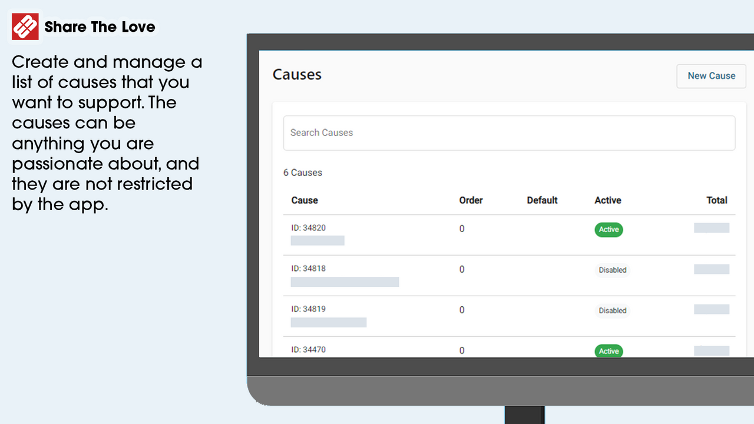Toggle the Active status of cause 34470
The height and width of the screenshot is (424, 754).
[x=608, y=350]
